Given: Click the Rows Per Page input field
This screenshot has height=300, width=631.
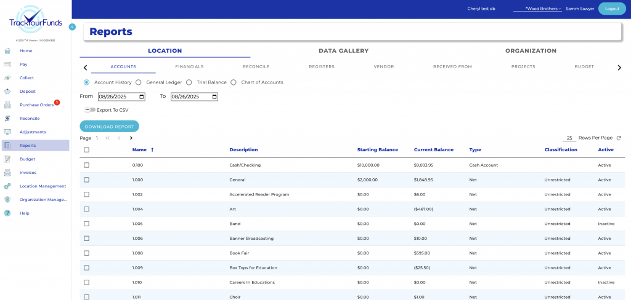Looking at the screenshot, I should point(569,138).
